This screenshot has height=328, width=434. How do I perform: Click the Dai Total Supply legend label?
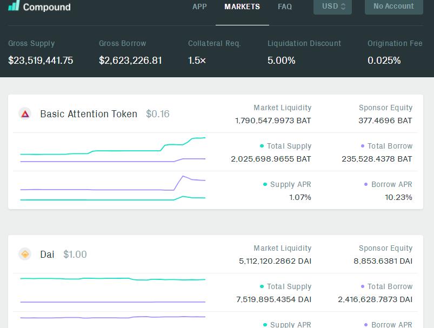289,286
